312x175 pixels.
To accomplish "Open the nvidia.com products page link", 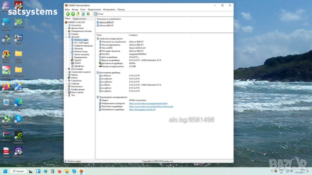I will click(148, 103).
